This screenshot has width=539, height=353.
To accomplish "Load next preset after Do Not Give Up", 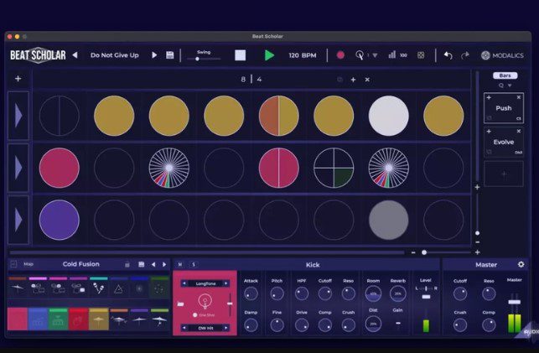I will coord(154,55).
